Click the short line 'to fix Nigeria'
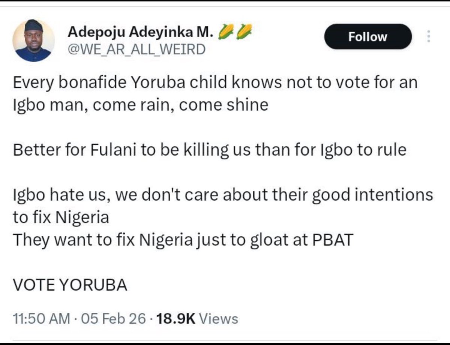The height and width of the screenshot is (345, 450). click(61, 218)
